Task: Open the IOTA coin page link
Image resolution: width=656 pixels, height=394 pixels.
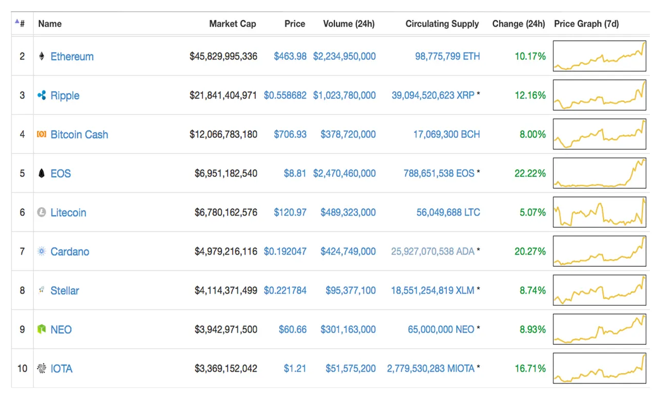Action: (61, 368)
